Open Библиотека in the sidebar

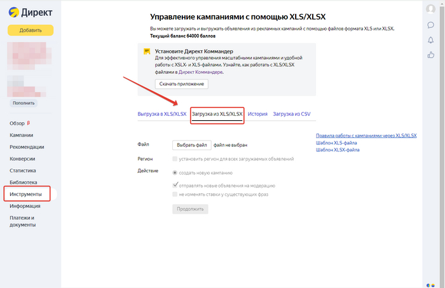[24, 182]
